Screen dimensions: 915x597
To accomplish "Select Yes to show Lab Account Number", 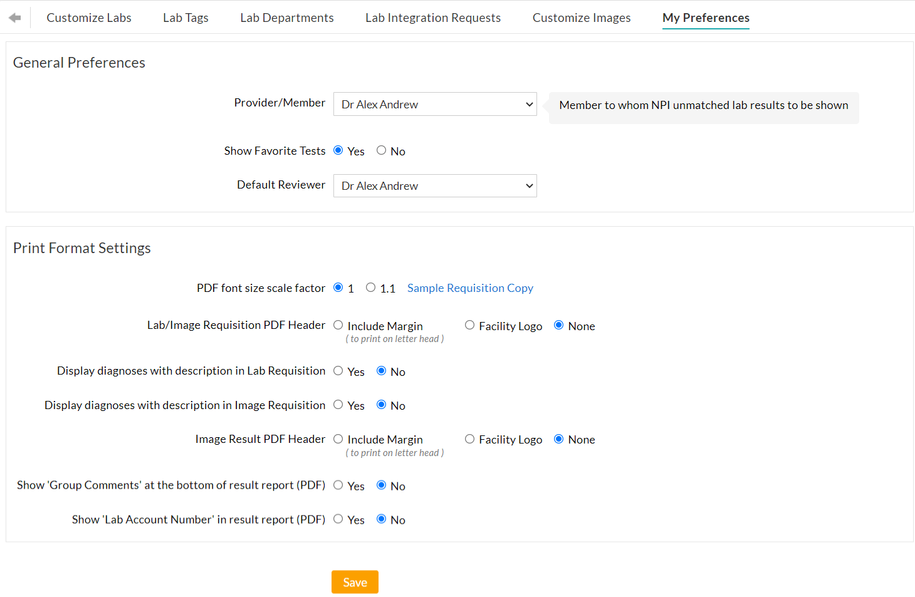I will point(338,519).
